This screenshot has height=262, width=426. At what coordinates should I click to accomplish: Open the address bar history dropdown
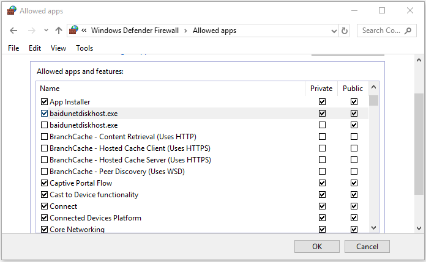coord(334,31)
